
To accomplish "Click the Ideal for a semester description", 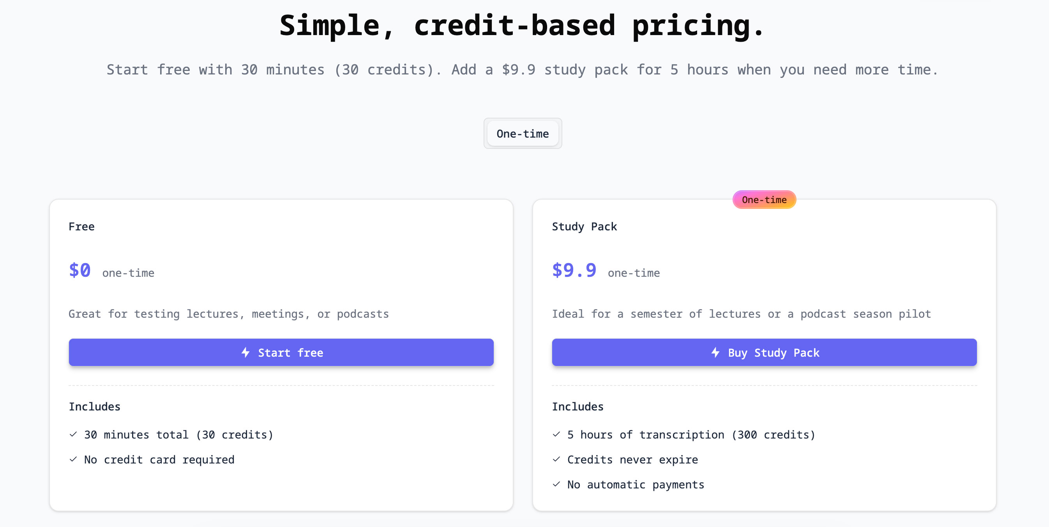I will pos(741,314).
